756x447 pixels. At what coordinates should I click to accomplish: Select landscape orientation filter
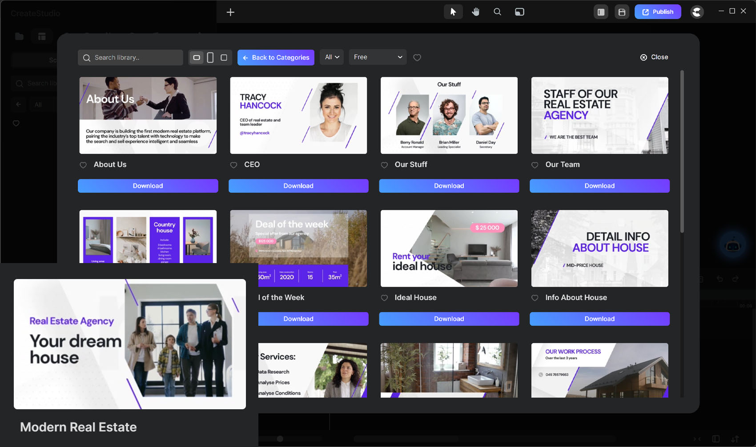click(197, 57)
